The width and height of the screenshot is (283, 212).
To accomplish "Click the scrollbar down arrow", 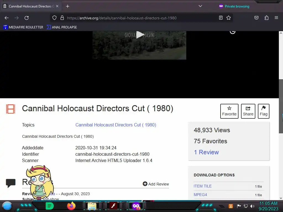I will click(x=281, y=198).
